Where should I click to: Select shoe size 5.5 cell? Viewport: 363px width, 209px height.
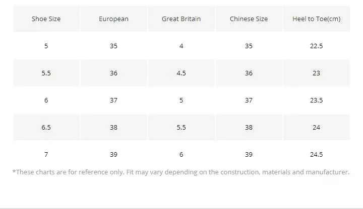coord(46,73)
